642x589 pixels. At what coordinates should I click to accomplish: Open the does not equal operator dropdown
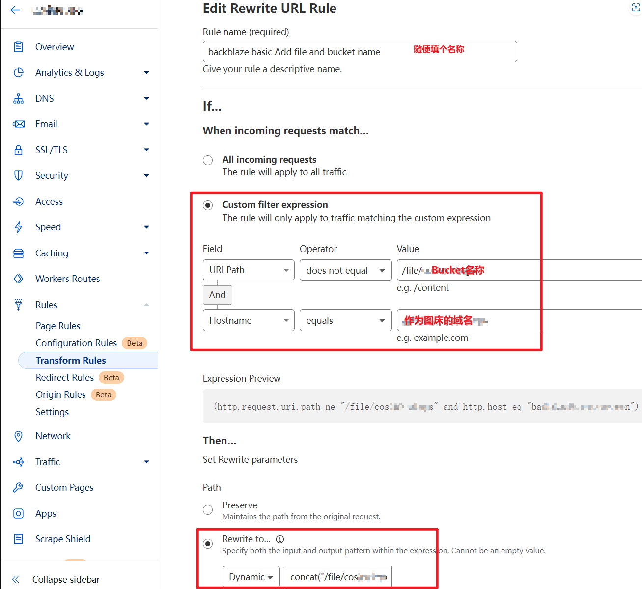[345, 270]
